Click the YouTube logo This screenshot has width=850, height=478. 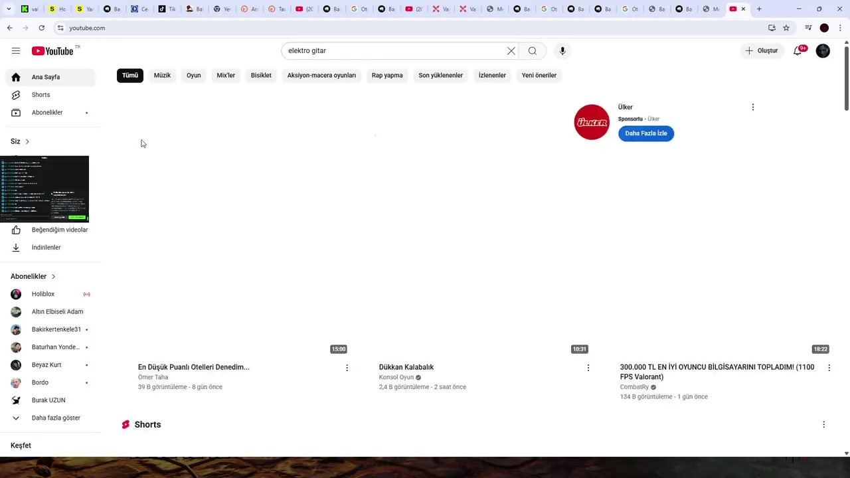pos(52,51)
